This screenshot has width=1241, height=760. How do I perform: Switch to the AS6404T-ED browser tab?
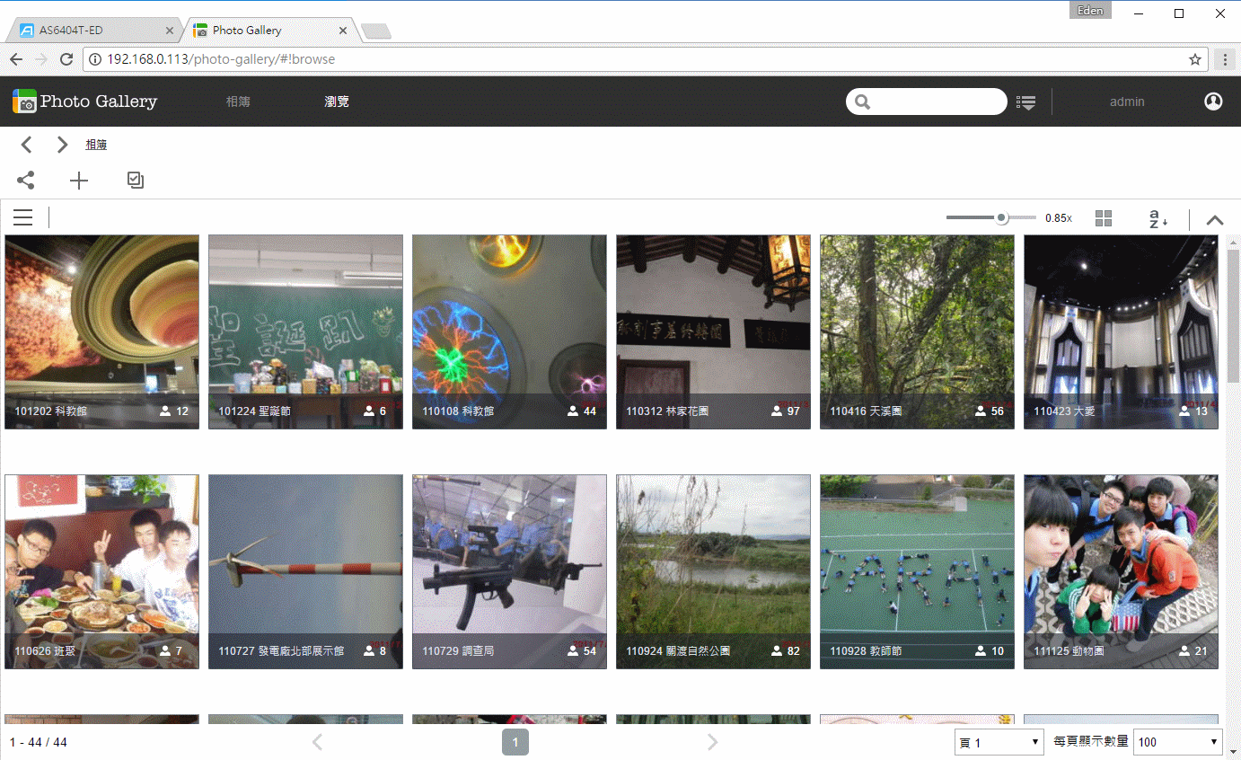click(x=94, y=31)
